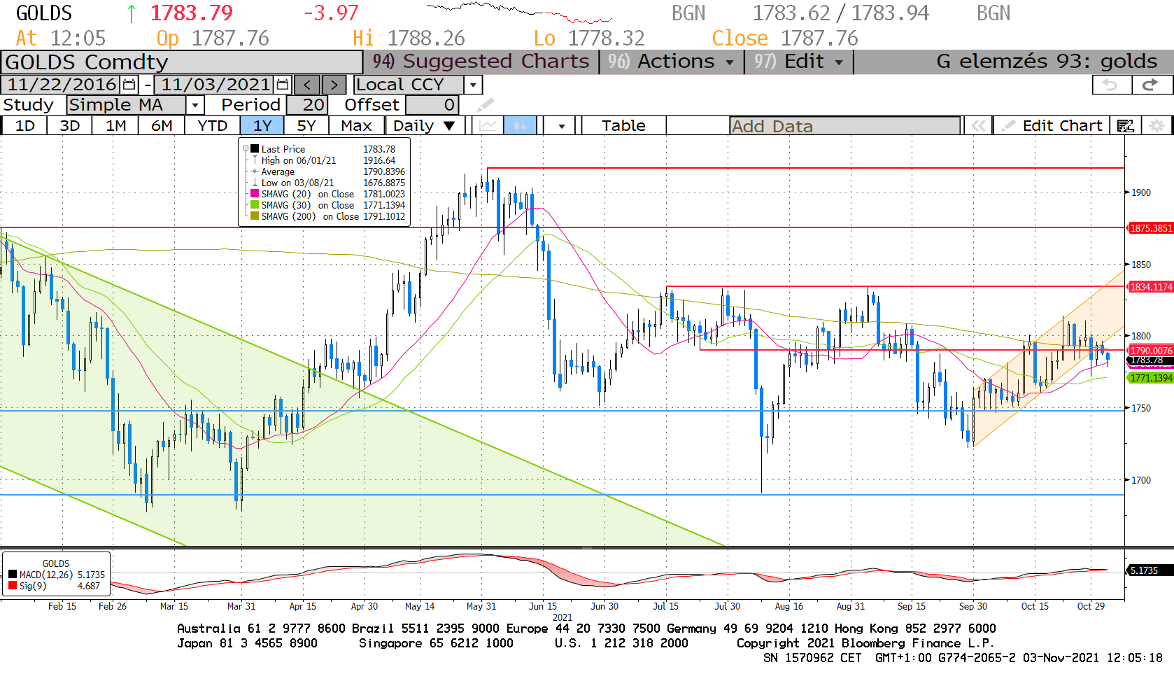
Task: Click the undo arrow button
Action: [1111, 85]
